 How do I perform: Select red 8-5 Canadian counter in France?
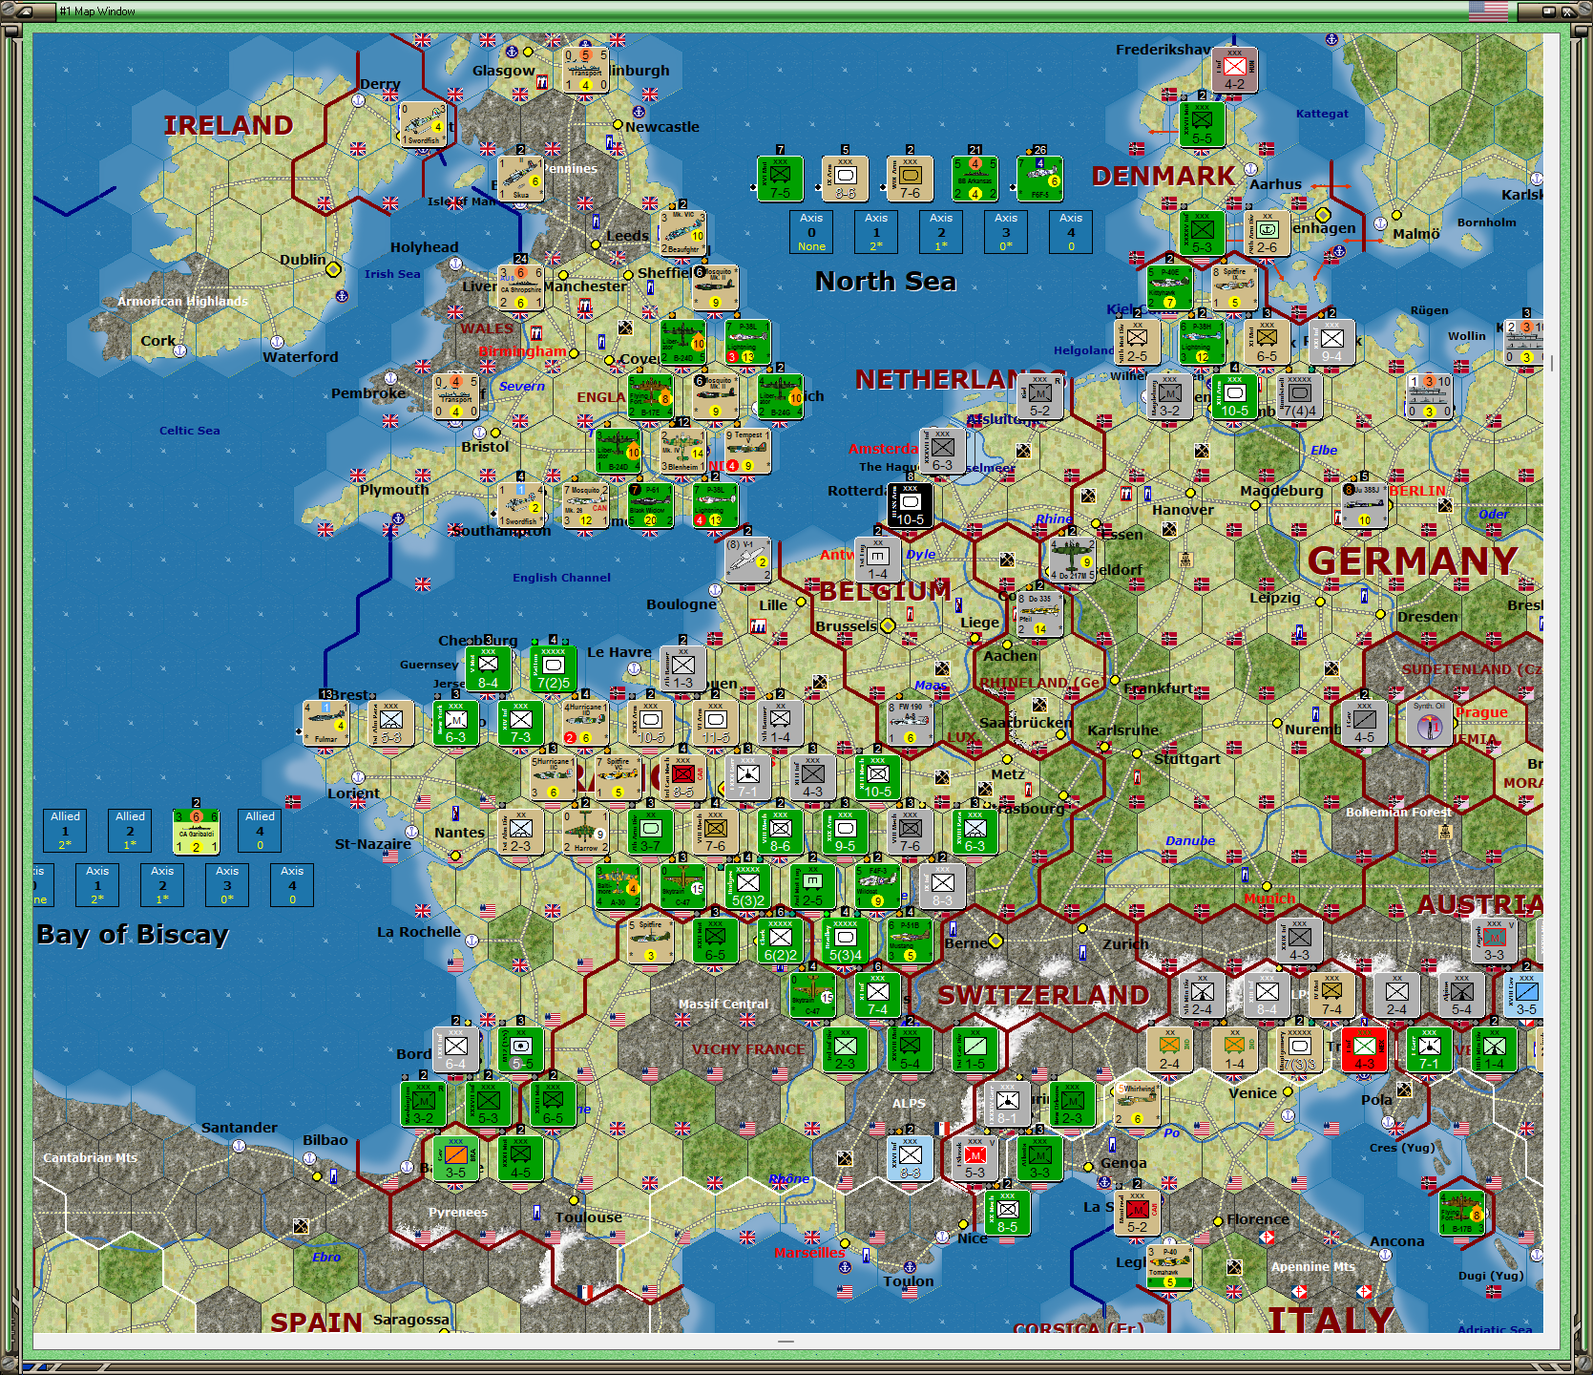(682, 777)
